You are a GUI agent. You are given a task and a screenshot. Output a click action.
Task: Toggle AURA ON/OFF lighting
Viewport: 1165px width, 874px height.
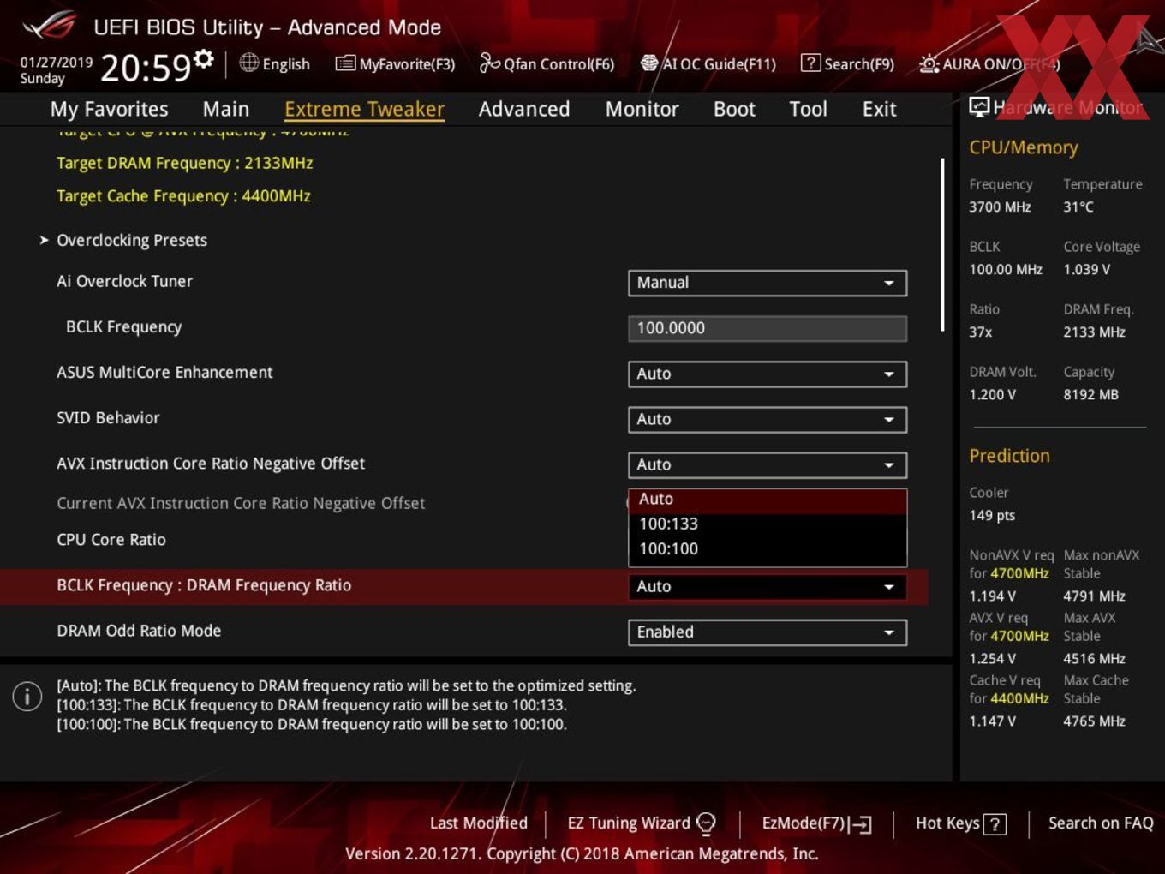(x=989, y=63)
